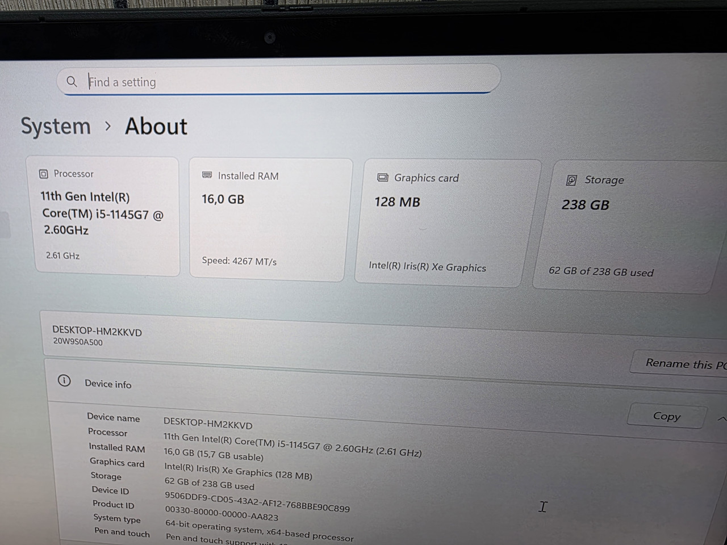
Task: Click the Storage drive icon
Action: pyautogui.click(x=571, y=180)
